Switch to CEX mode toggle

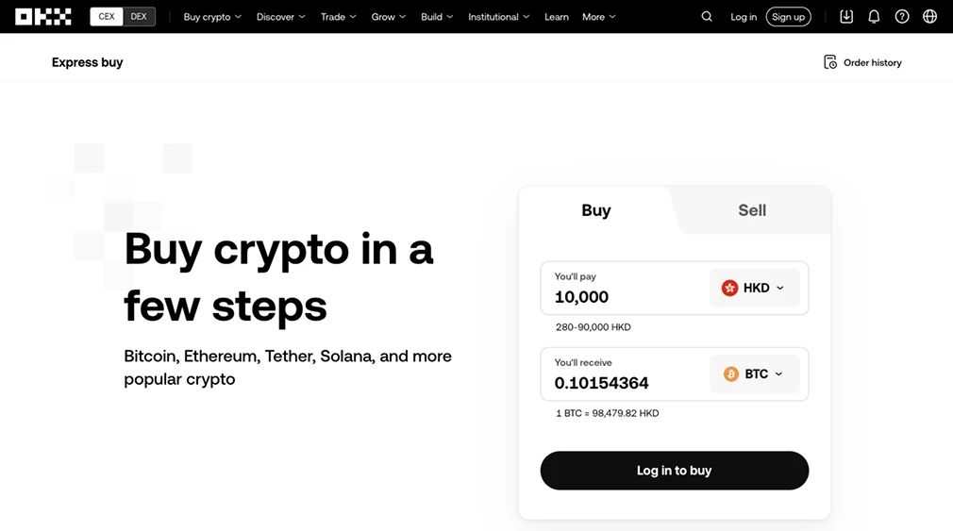click(107, 16)
